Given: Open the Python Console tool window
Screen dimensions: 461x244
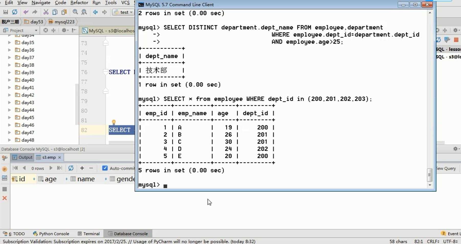Looking at the screenshot, I should tap(51, 234).
